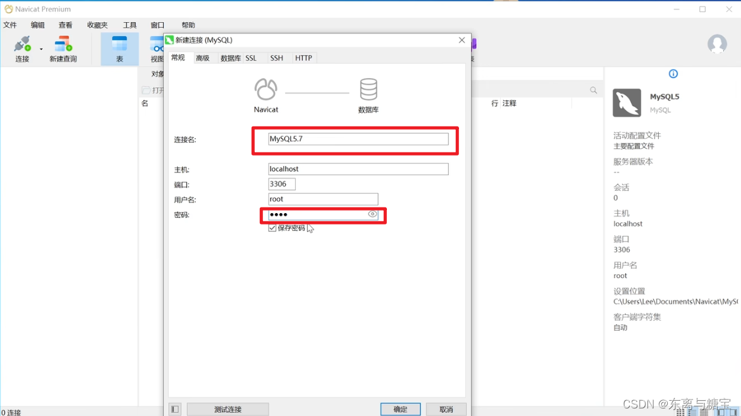Toggle the Save Password checkbox

pyautogui.click(x=273, y=228)
